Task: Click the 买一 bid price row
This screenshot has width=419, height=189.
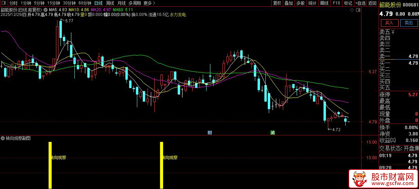Action: pyautogui.click(x=399, y=63)
